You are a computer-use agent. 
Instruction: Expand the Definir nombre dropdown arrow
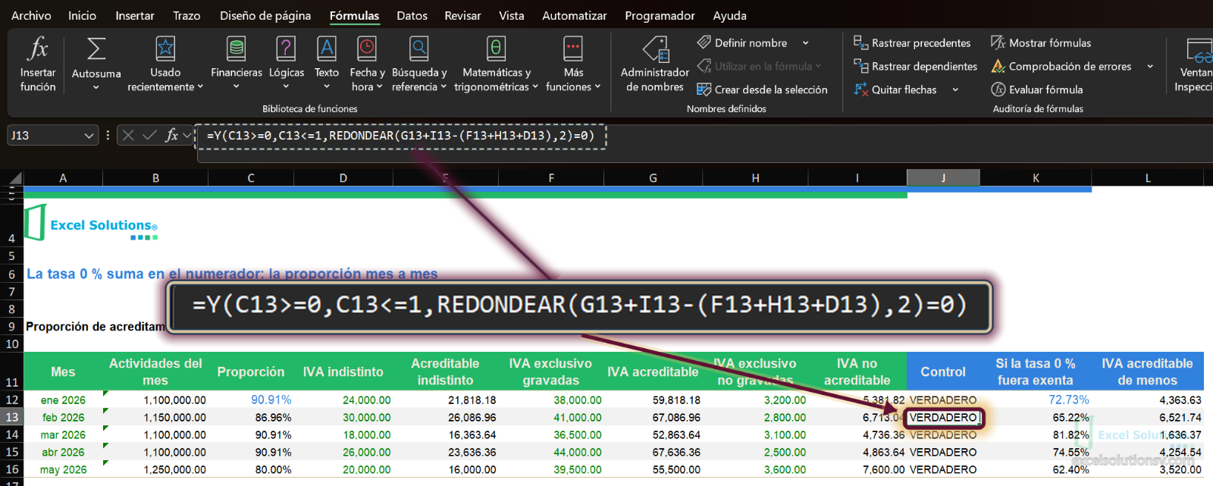coord(805,43)
